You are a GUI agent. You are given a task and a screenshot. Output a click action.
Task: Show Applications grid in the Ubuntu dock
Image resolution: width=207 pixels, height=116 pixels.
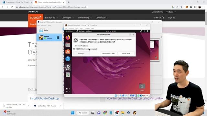click(68, 90)
